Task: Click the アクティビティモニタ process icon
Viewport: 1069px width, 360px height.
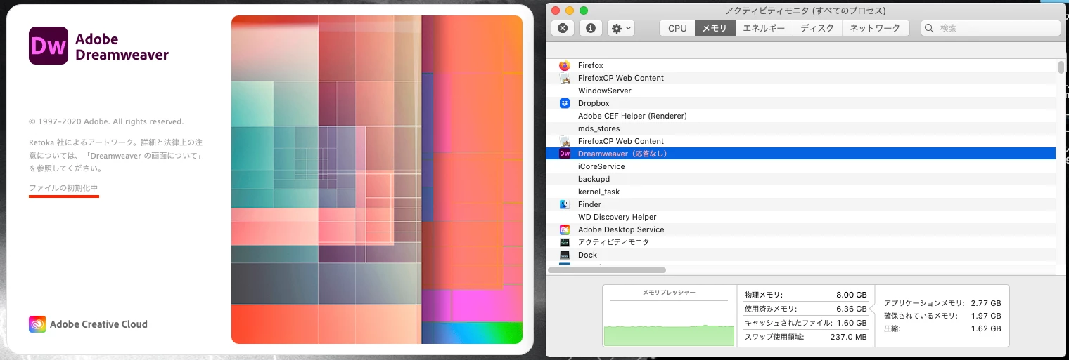Action: [x=564, y=242]
